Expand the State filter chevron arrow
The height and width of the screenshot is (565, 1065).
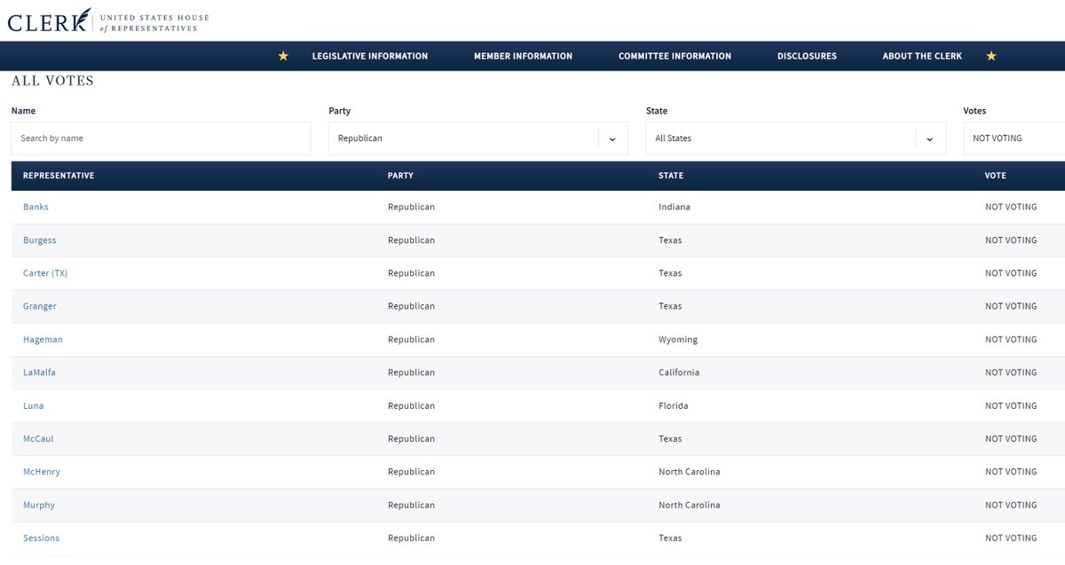[930, 139]
